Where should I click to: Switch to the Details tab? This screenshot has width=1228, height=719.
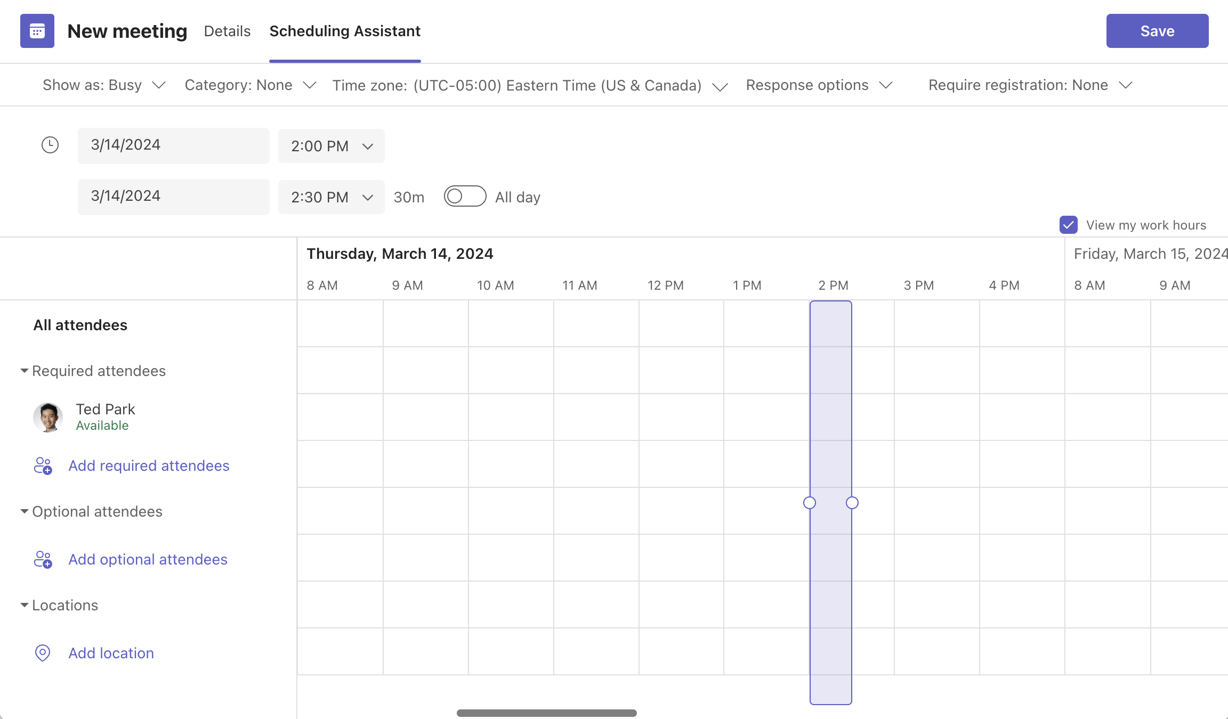pyautogui.click(x=227, y=31)
